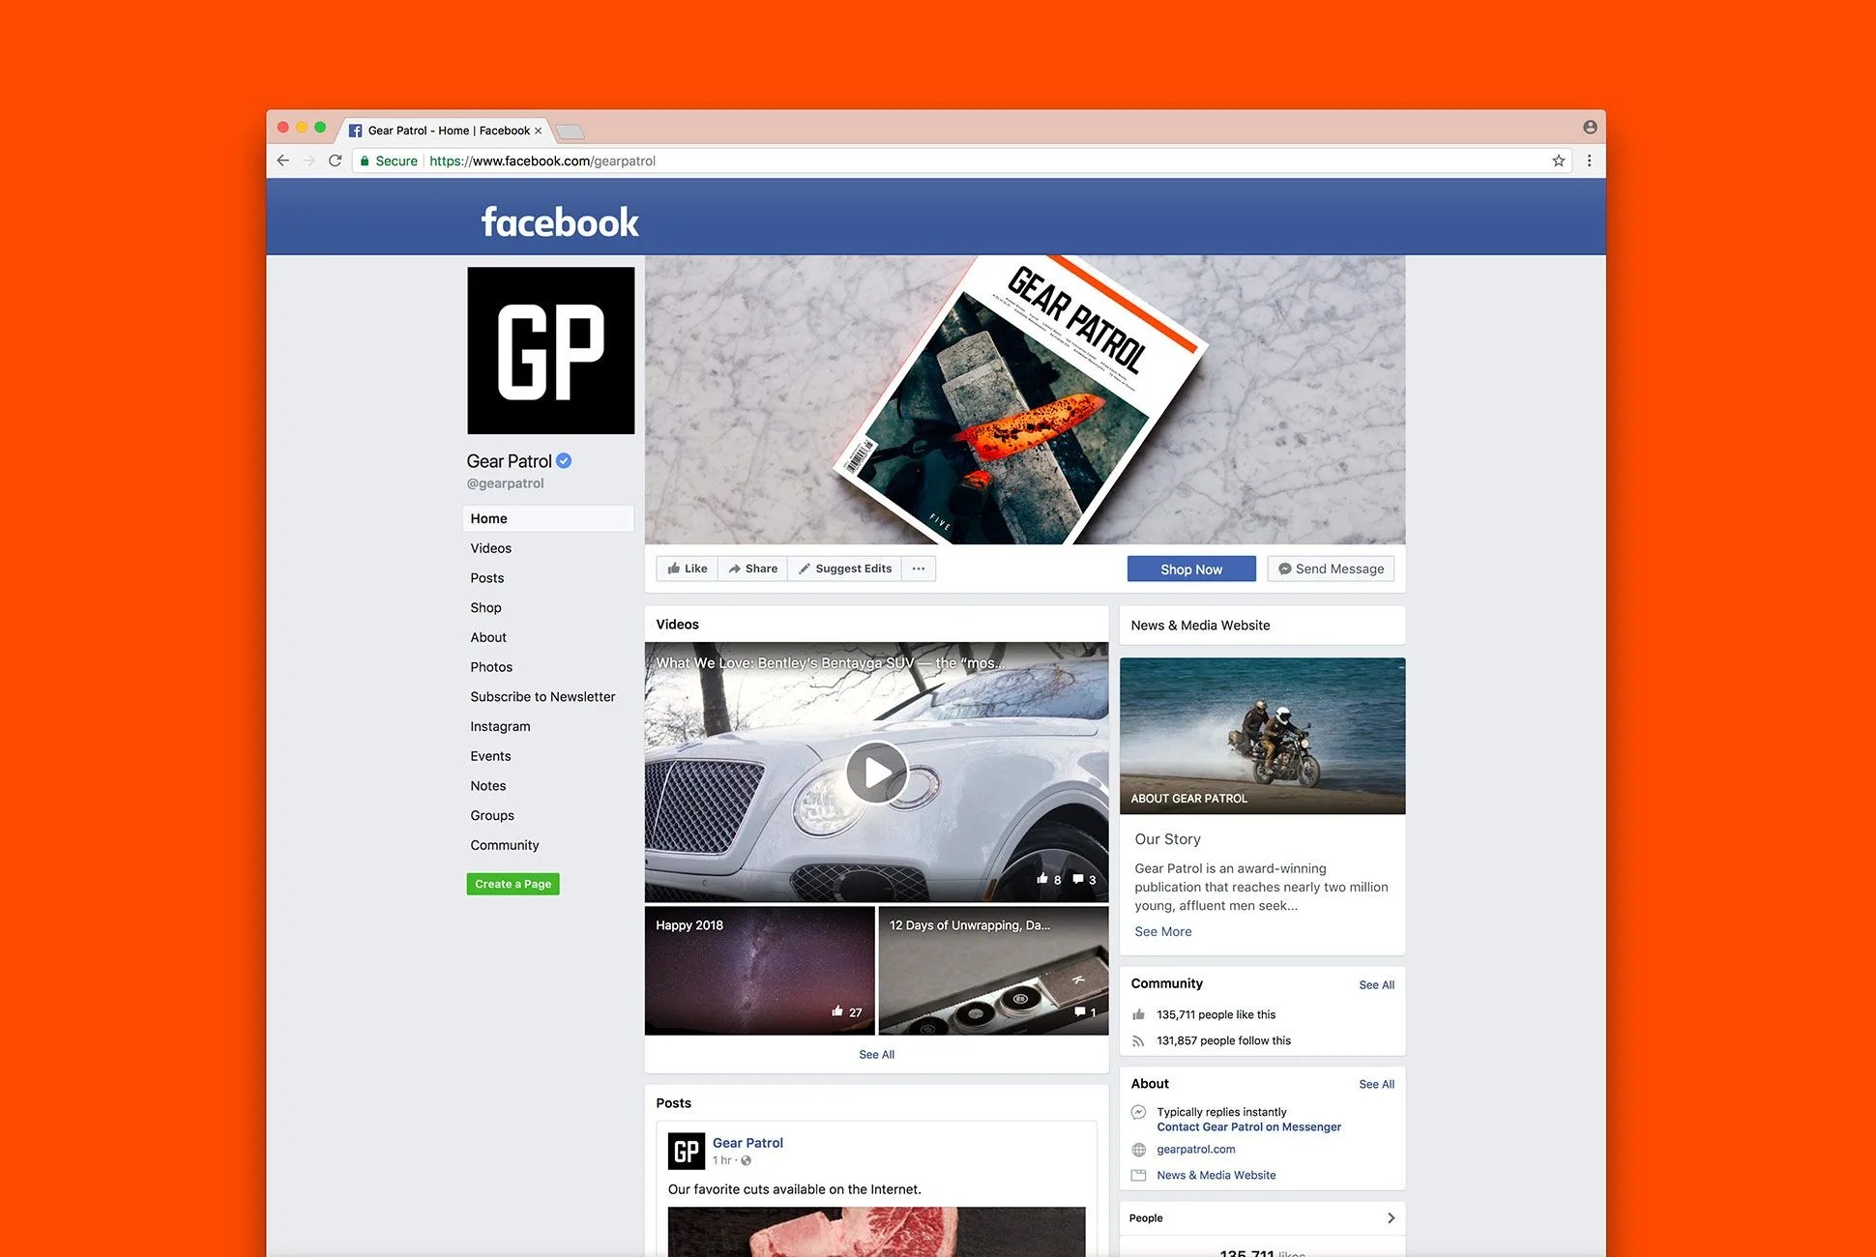The image size is (1876, 1257).
Task: Toggle the bookmark star in the address bar
Action: pos(1558,161)
